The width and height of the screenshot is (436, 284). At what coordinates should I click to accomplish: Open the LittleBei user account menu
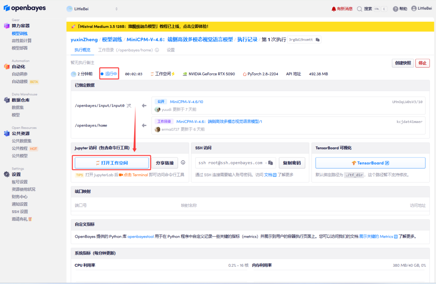421,8
